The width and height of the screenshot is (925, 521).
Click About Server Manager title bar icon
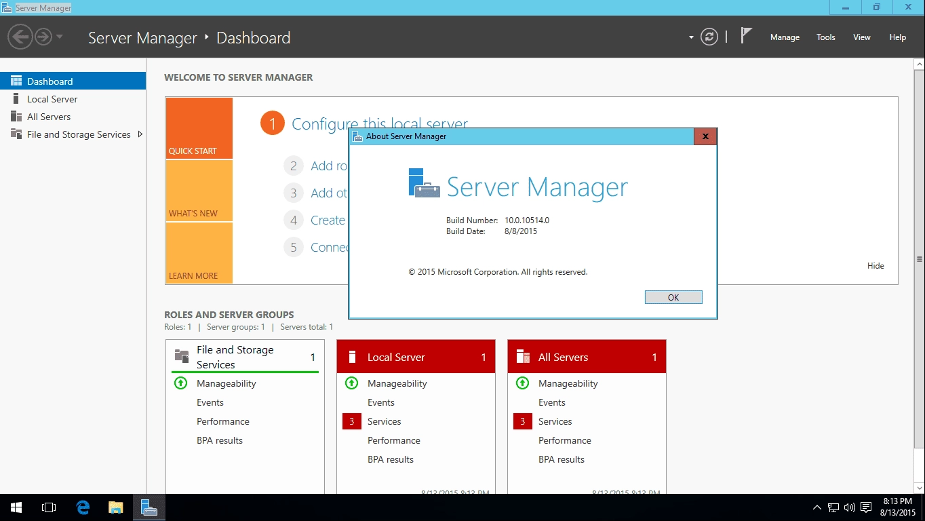click(357, 136)
